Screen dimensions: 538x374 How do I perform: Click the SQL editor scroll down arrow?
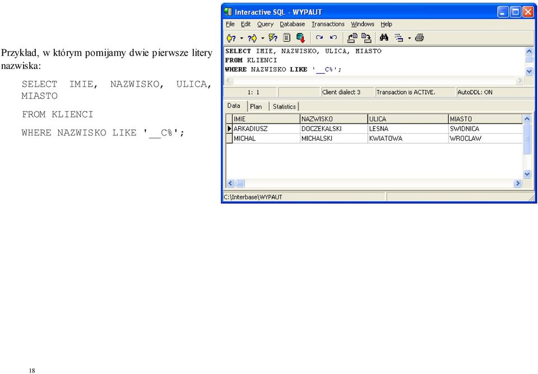(x=529, y=71)
